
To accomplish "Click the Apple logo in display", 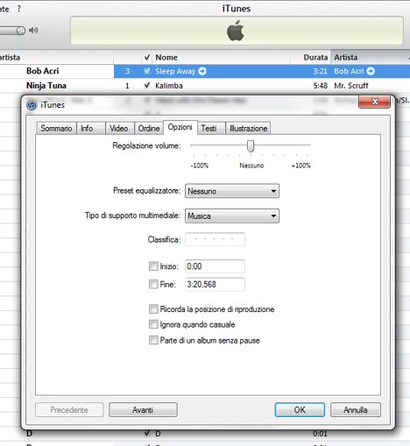I will point(236,31).
